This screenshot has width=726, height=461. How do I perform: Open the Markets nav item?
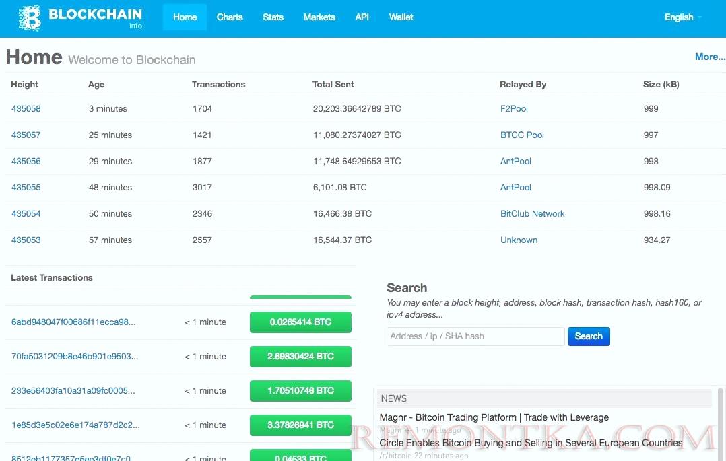(x=319, y=17)
